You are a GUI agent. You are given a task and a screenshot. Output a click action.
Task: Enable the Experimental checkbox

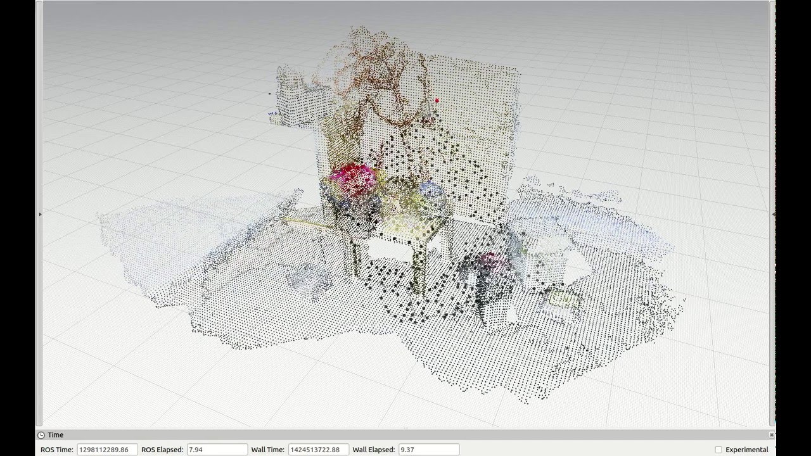[x=718, y=448]
